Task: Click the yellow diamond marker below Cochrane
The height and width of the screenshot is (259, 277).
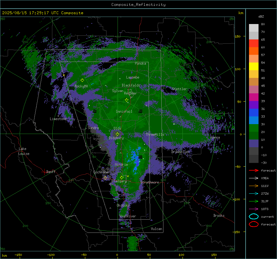Action: tap(106, 178)
